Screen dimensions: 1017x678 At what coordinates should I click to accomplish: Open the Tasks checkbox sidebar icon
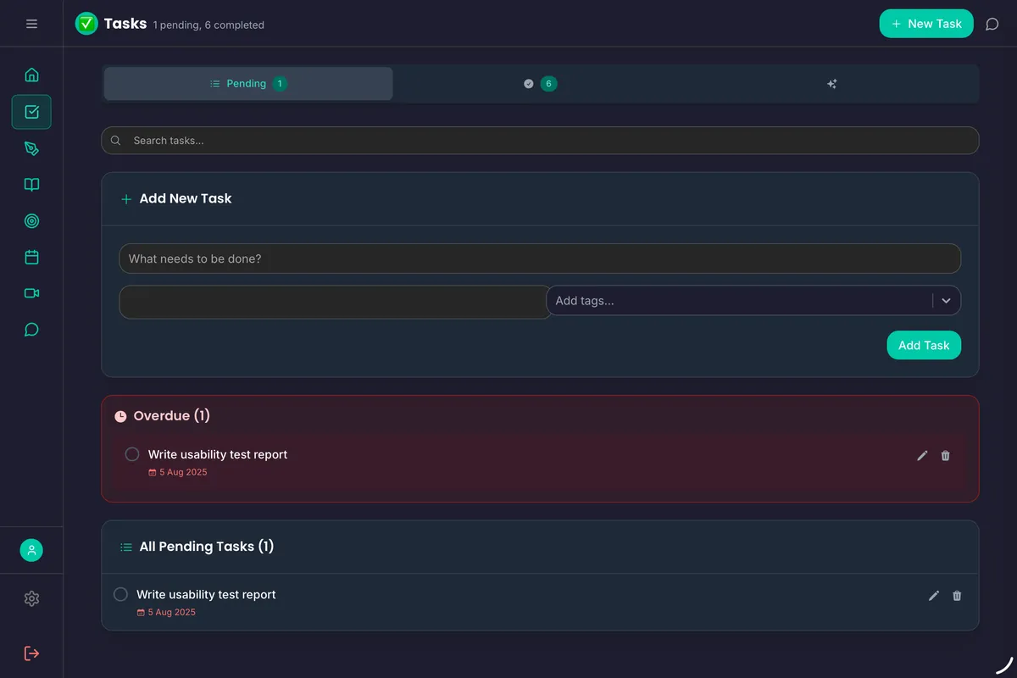pos(31,112)
